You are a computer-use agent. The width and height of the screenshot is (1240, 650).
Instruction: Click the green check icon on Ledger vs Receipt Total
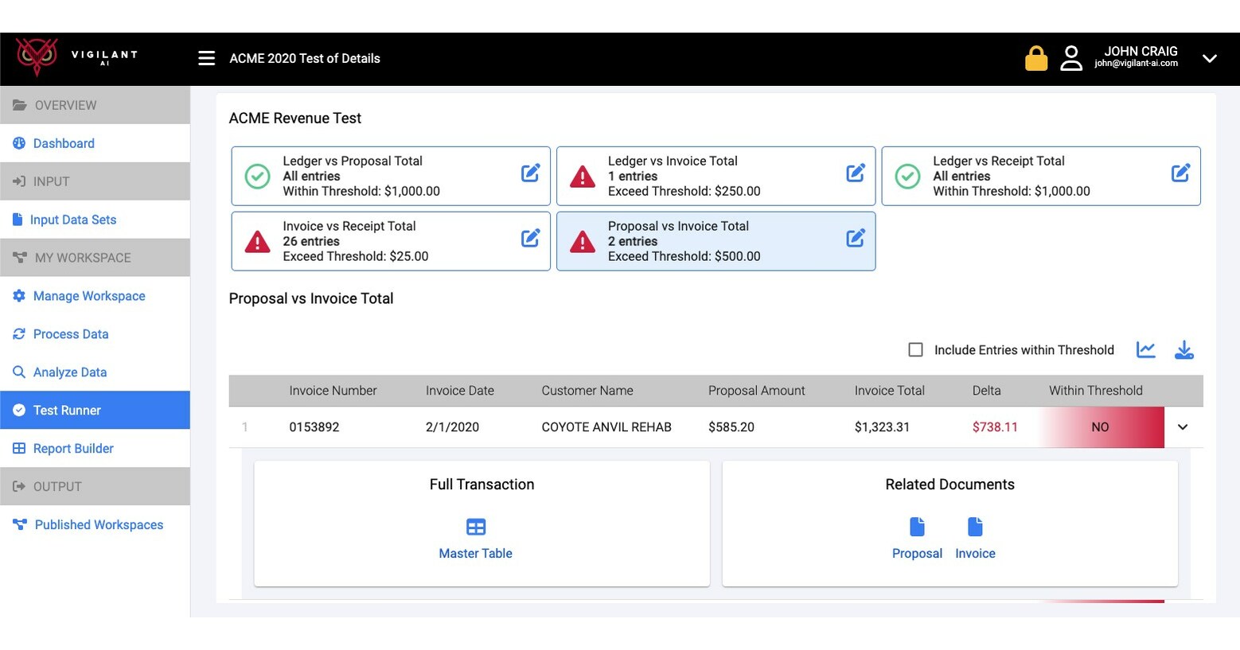(907, 176)
